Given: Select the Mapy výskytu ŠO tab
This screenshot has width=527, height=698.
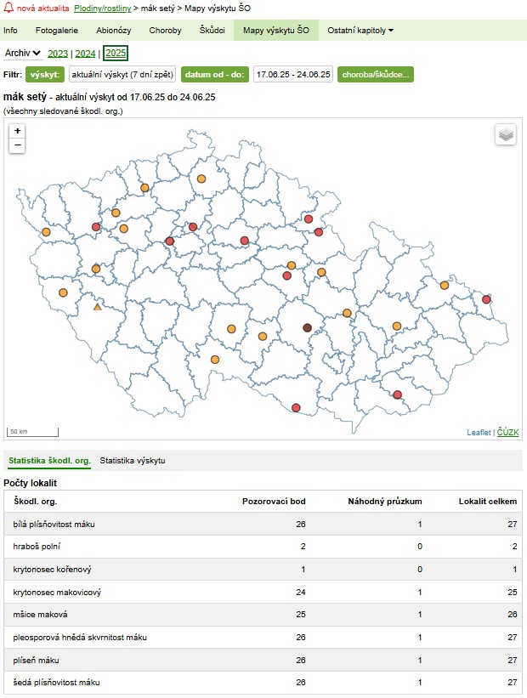Looking at the screenshot, I should (x=276, y=31).
